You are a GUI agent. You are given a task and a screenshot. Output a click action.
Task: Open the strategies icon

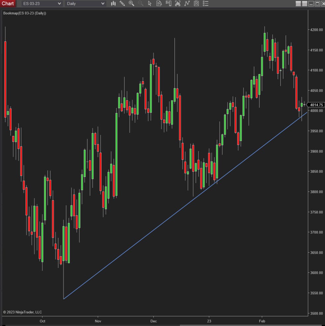click(x=187, y=4)
